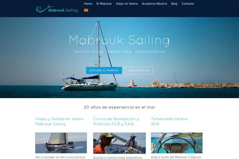Open the Contacto page

pos(188,4)
